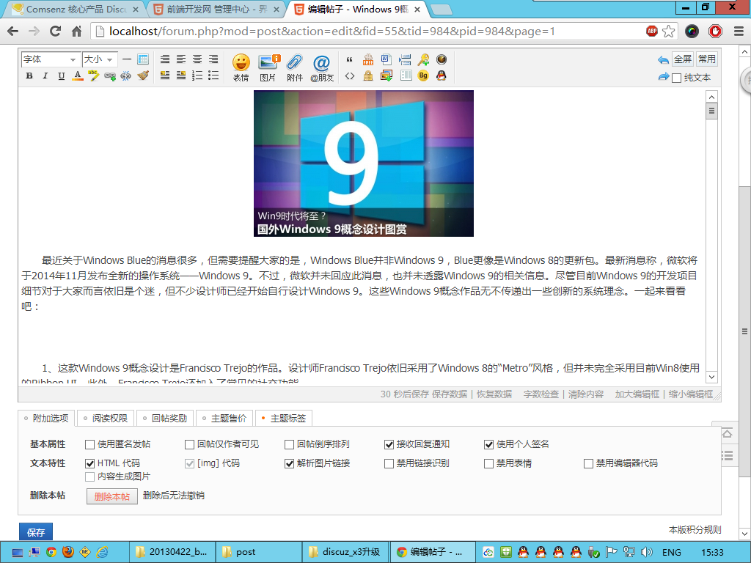Image resolution: width=751 pixels, height=563 pixels.
Task: Click 字数检查 word count link
Action: tap(541, 394)
